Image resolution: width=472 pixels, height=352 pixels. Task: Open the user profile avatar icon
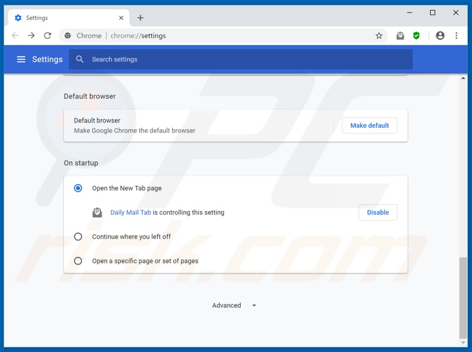(440, 35)
